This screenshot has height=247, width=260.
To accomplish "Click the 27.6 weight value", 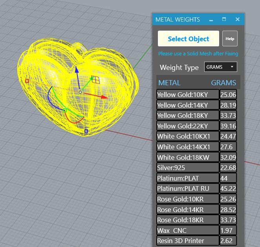I will [x=228, y=147].
